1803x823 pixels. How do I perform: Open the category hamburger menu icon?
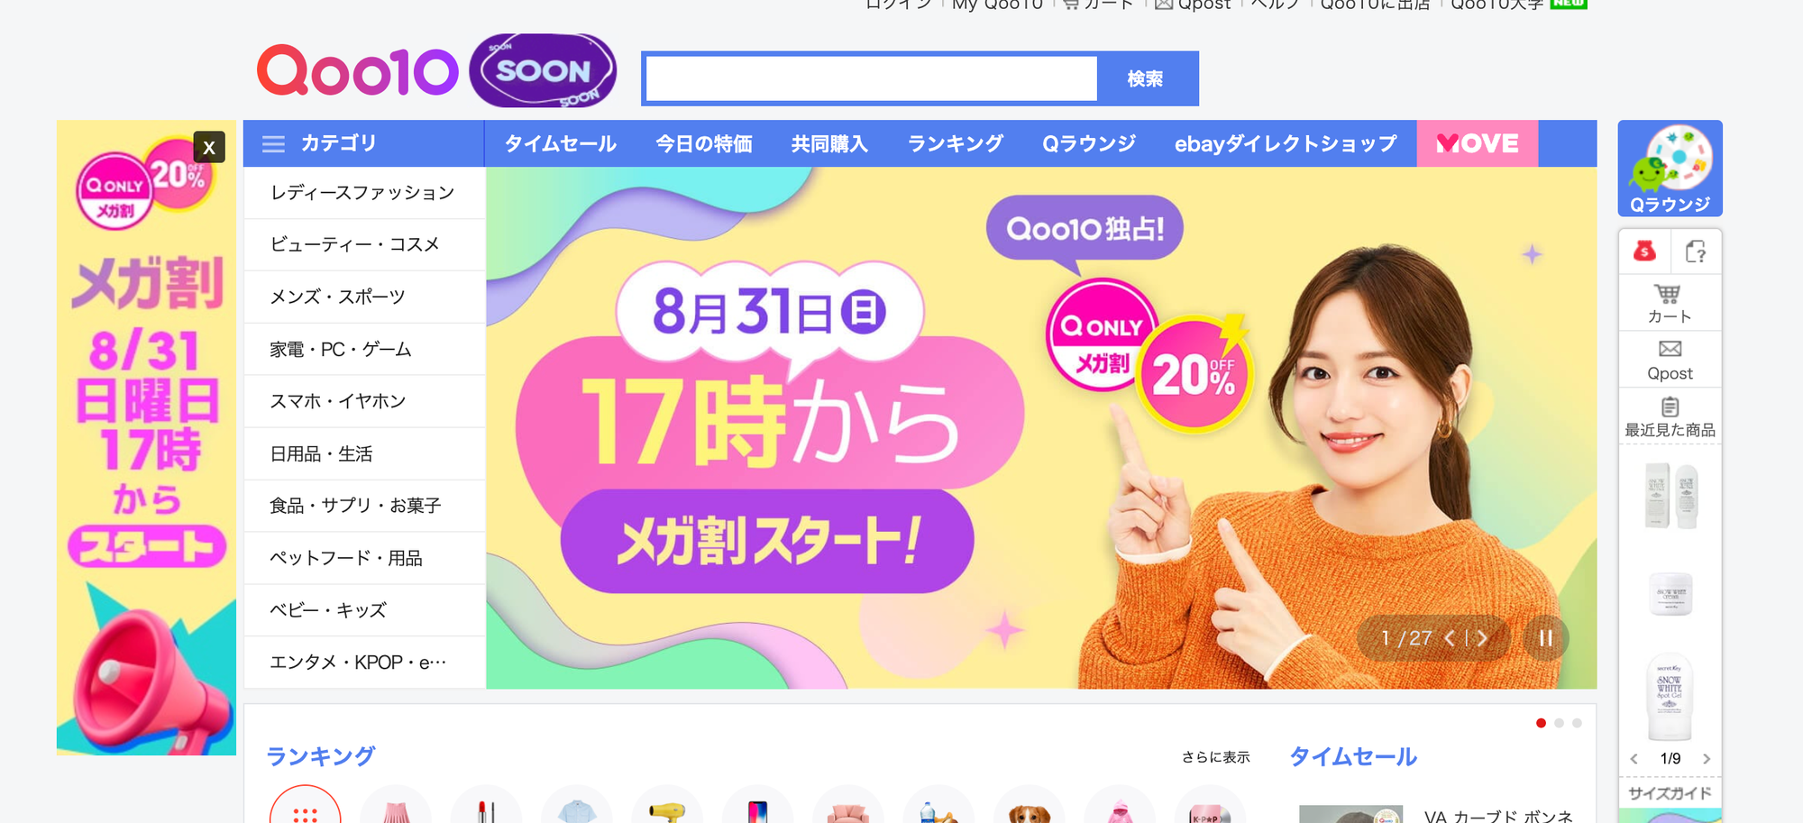pyautogui.click(x=273, y=144)
